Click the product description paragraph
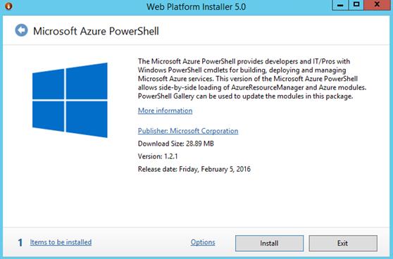This screenshot has height=259, width=393. point(252,79)
